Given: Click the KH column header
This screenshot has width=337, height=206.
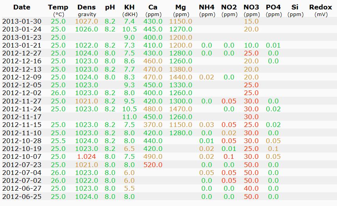Looking at the screenshot, I should [x=129, y=7].
